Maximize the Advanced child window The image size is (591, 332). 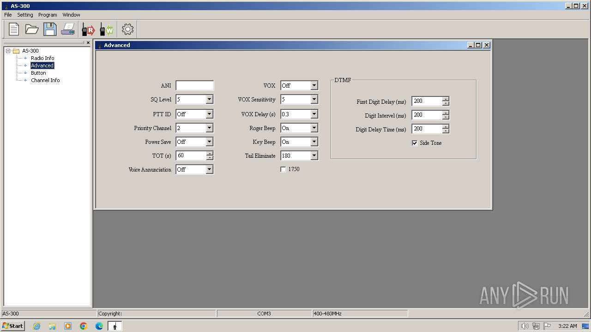coord(478,45)
